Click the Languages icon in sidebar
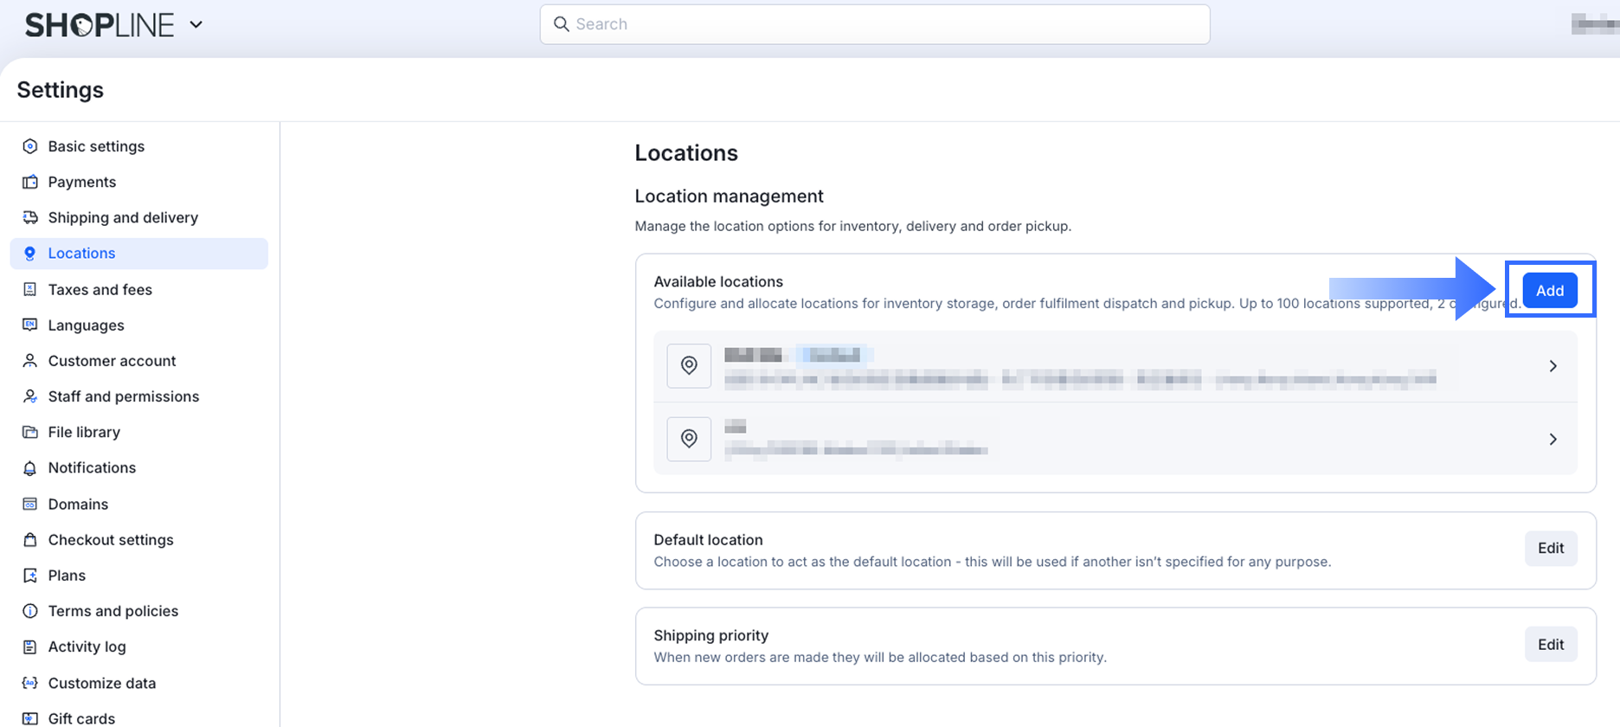Screen dimensions: 1620x727 (30, 325)
